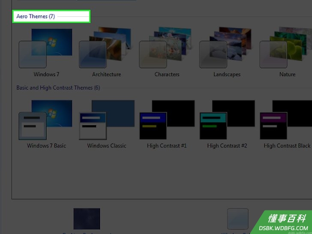Click the 'Windows 7 Basic' label
Viewport: 312px width, 234px height.
[x=46, y=146]
